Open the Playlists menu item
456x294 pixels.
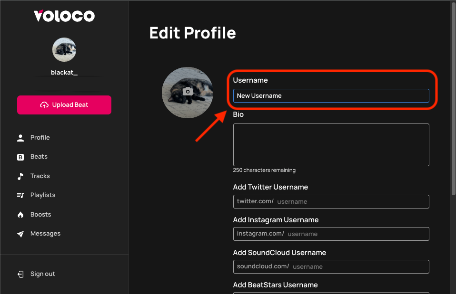click(43, 195)
